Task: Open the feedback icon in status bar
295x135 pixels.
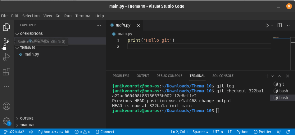Action: [279, 132]
